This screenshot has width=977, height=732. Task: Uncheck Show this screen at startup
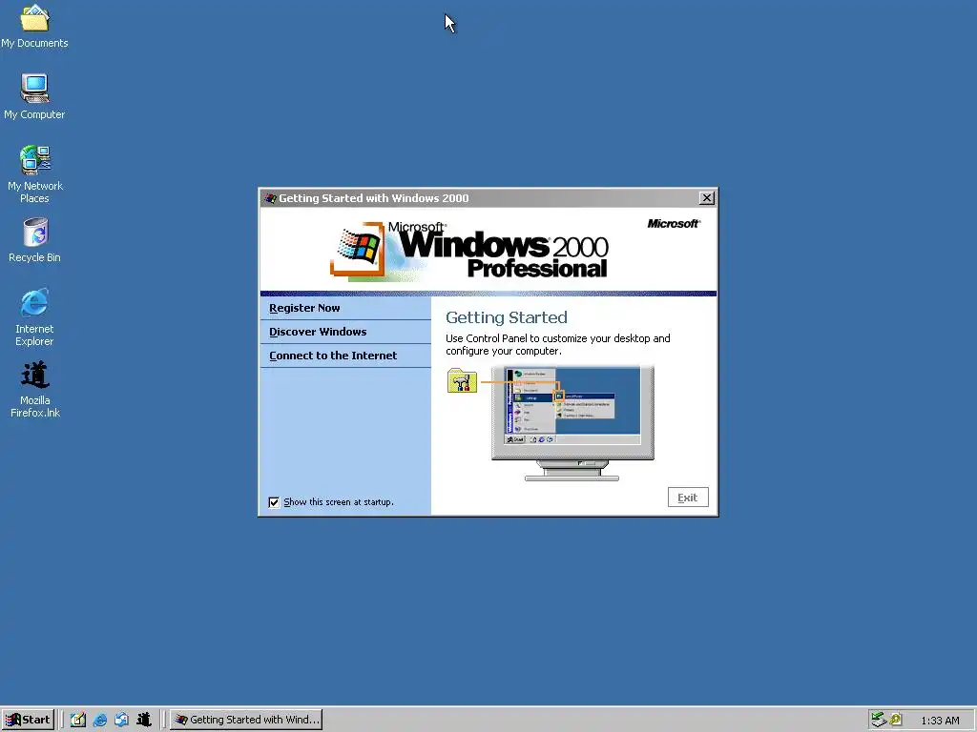[274, 502]
